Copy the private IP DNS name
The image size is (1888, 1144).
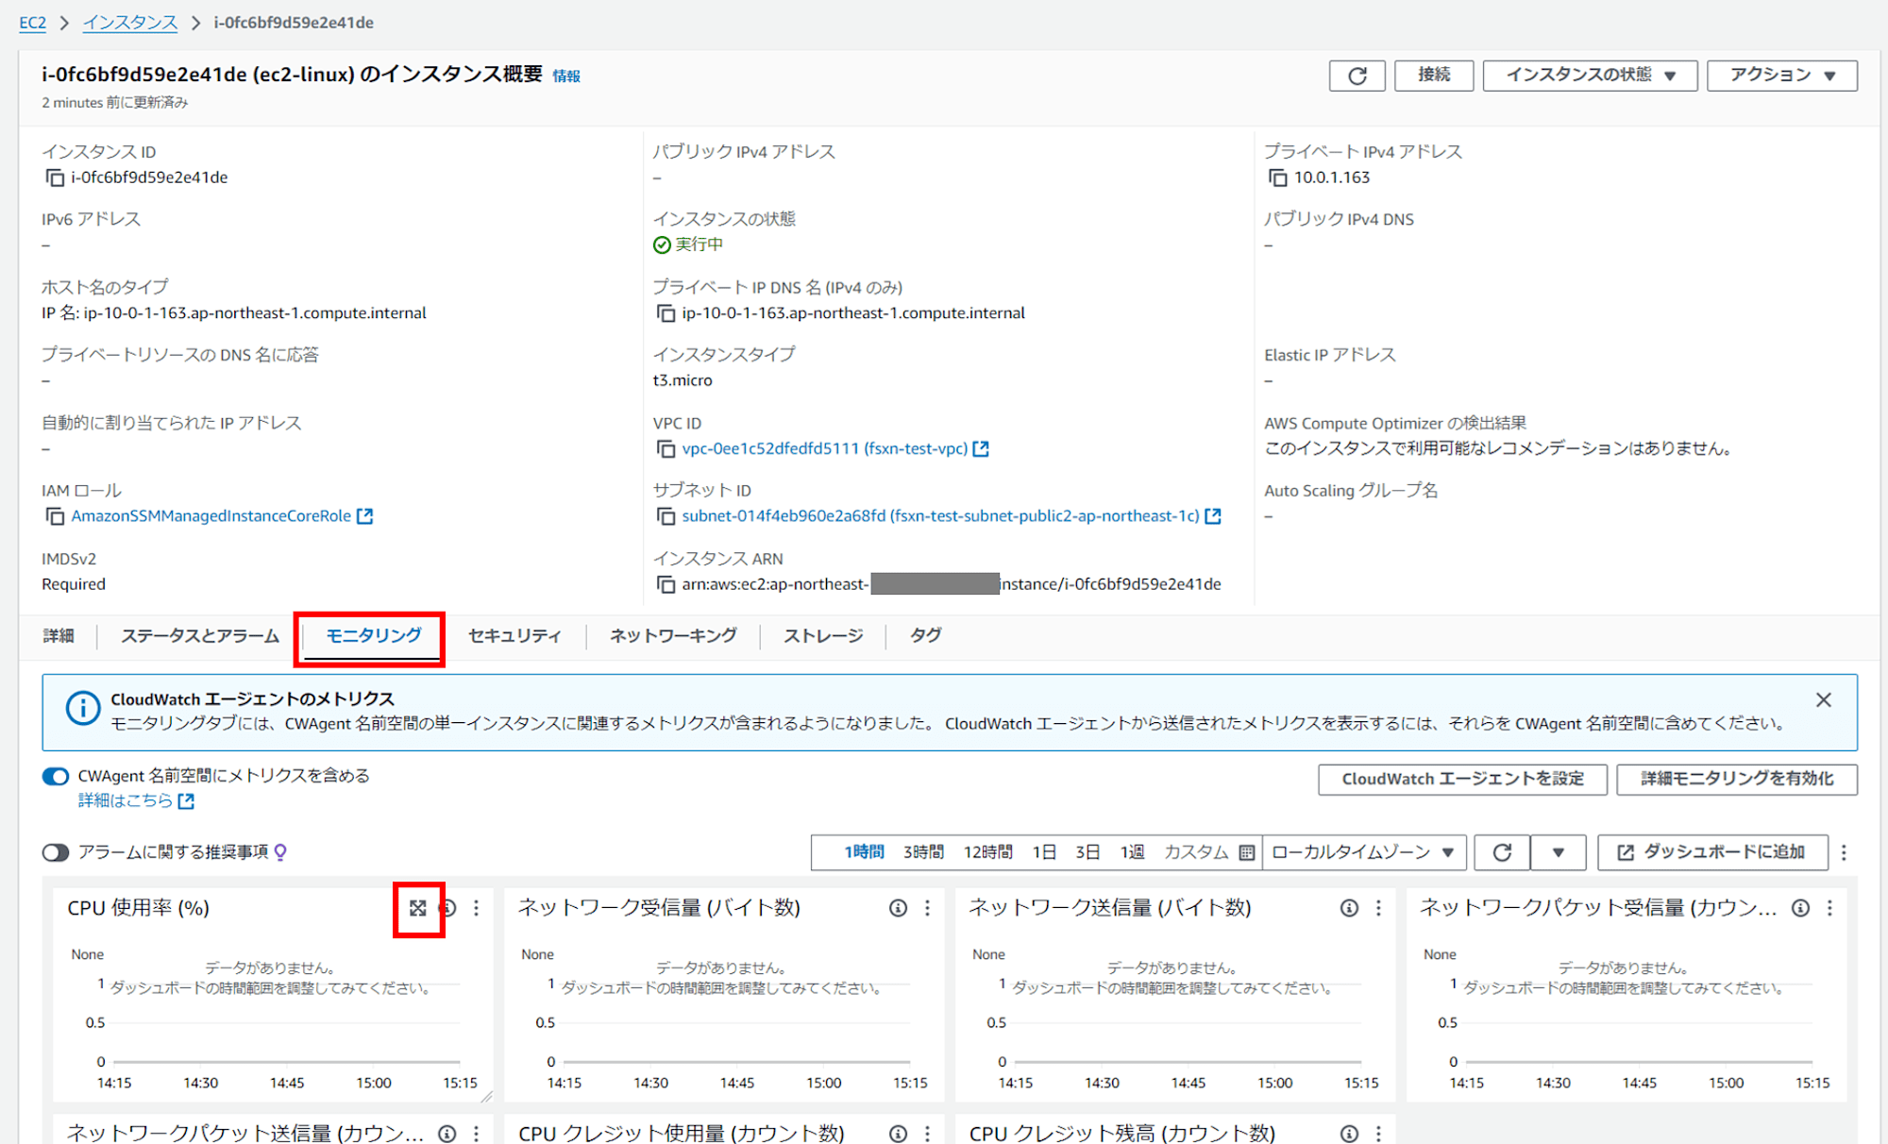click(666, 313)
